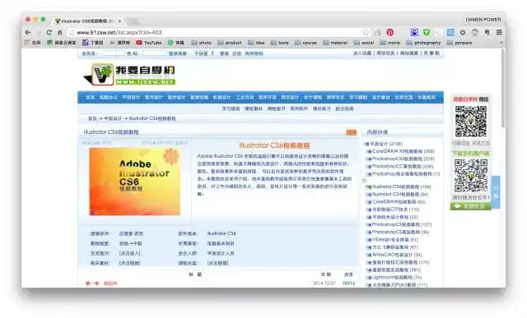Click the password input field
This screenshot has width=527, height=318.
tap(154, 53)
